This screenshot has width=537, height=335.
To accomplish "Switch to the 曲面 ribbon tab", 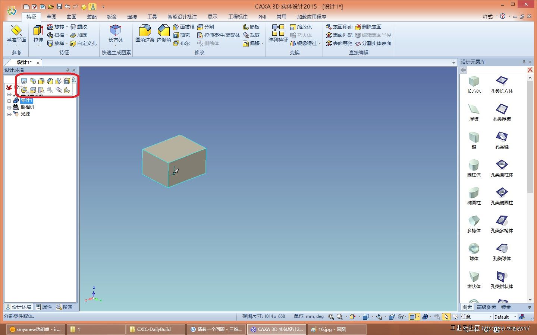I will (72, 17).
